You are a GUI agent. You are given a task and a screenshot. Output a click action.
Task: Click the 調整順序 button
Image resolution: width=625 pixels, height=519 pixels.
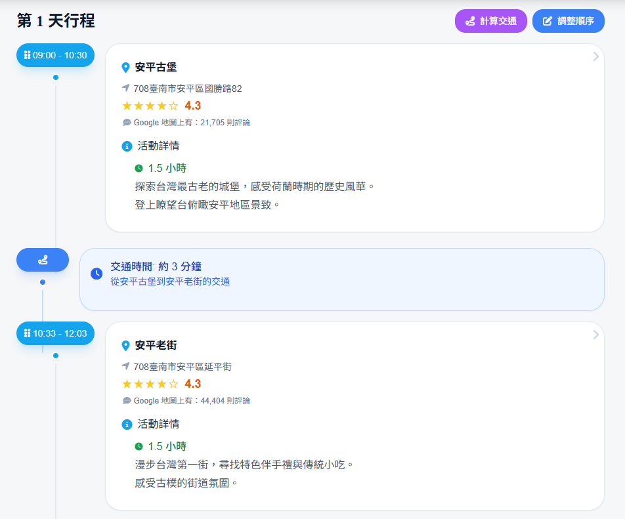click(x=568, y=21)
